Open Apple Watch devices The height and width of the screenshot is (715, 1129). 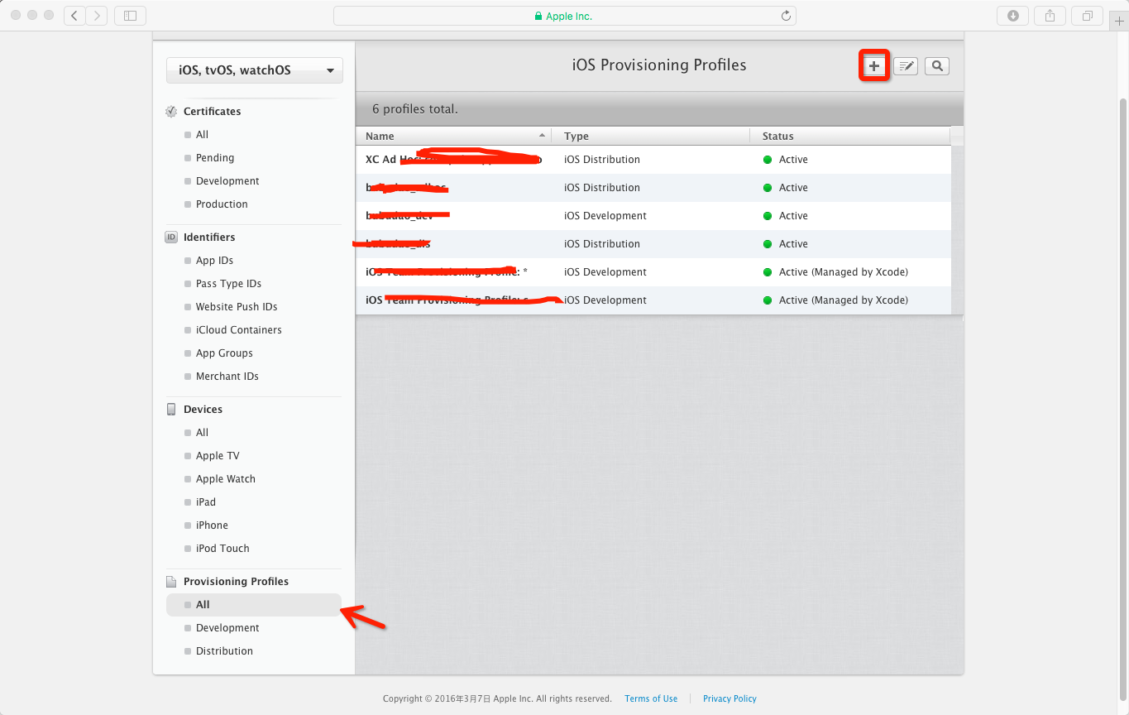click(226, 479)
